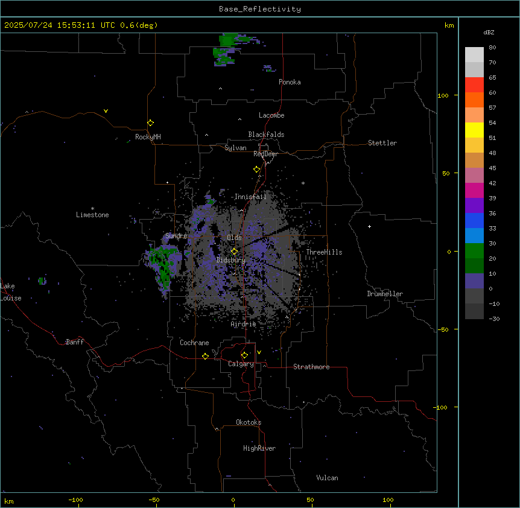
Task: Click the Limestone label
Action: point(92,215)
